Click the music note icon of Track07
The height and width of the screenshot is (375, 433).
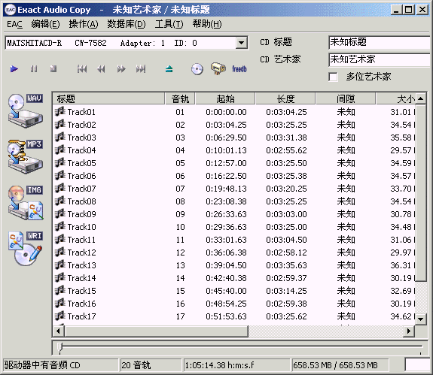tap(59, 188)
